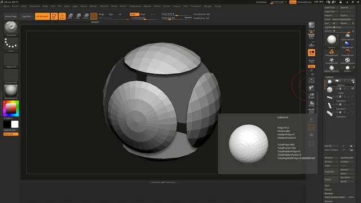
Task: Select the EraserBrush tool icon
Action: pos(347,52)
